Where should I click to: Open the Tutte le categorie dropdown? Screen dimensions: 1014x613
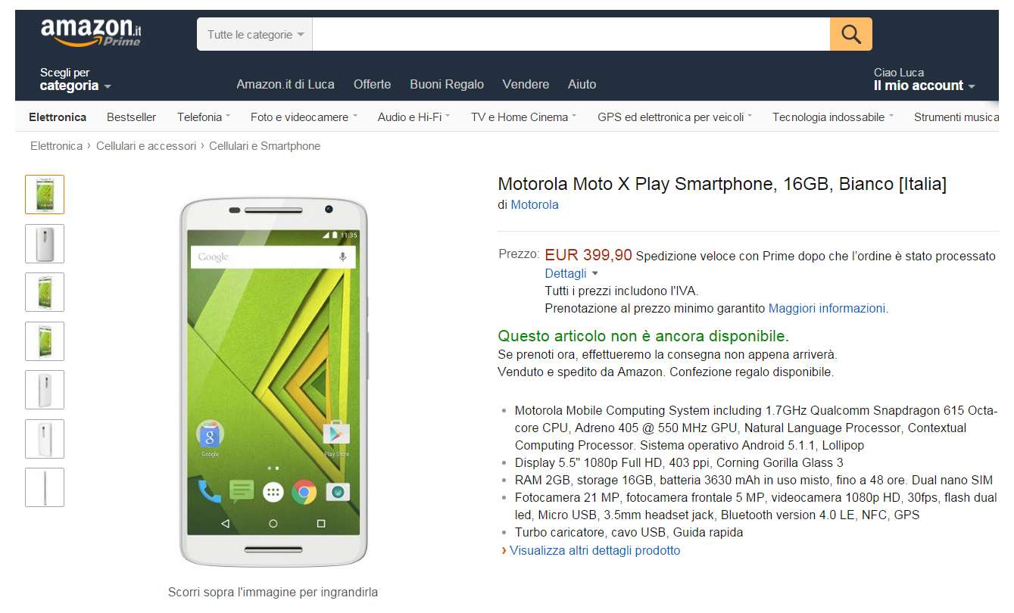[x=255, y=34]
